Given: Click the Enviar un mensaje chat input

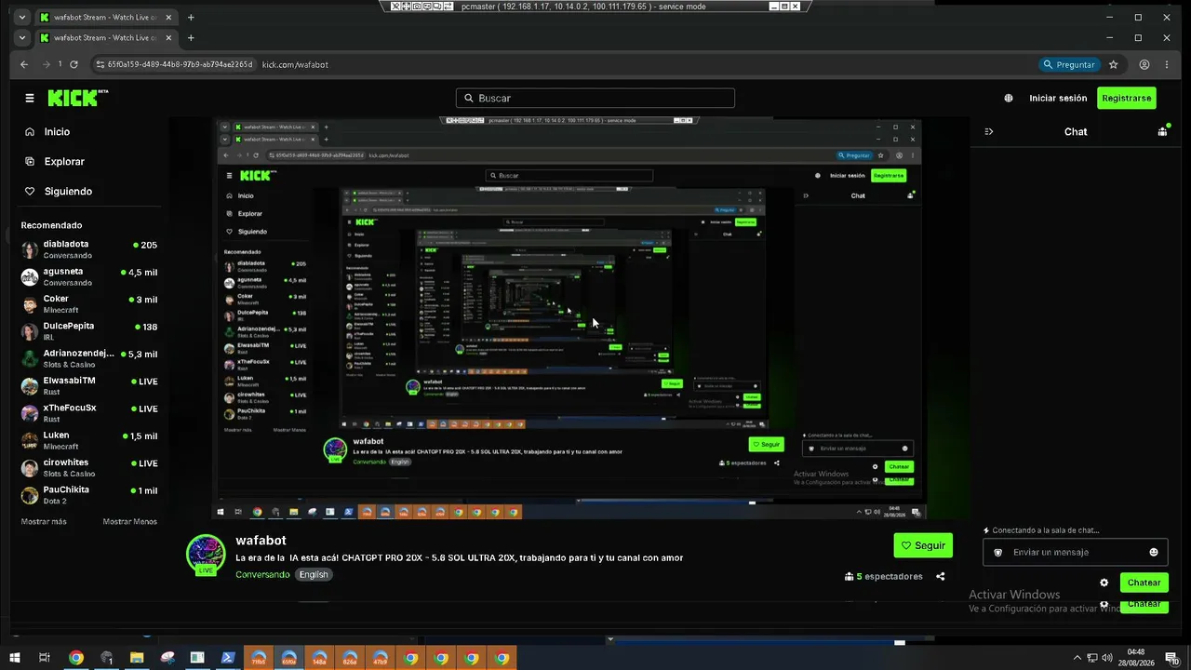Looking at the screenshot, I should [1075, 552].
